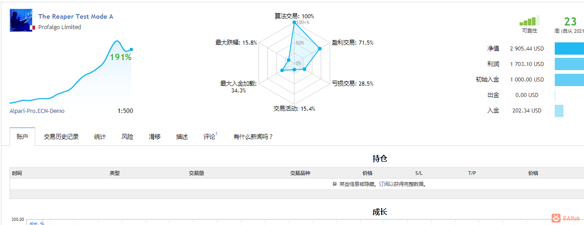This screenshot has width=584, height=225.
Task: Click the 交易品种 column header
Action: [x=300, y=173]
